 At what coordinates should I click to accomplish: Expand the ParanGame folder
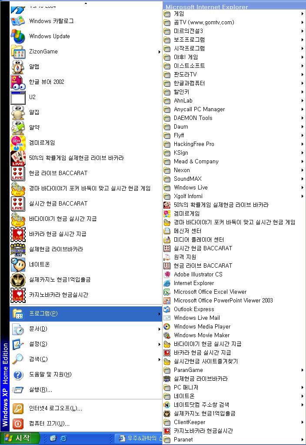pyautogui.click(x=234, y=370)
